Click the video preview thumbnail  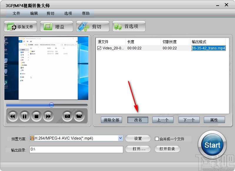pos(46,68)
